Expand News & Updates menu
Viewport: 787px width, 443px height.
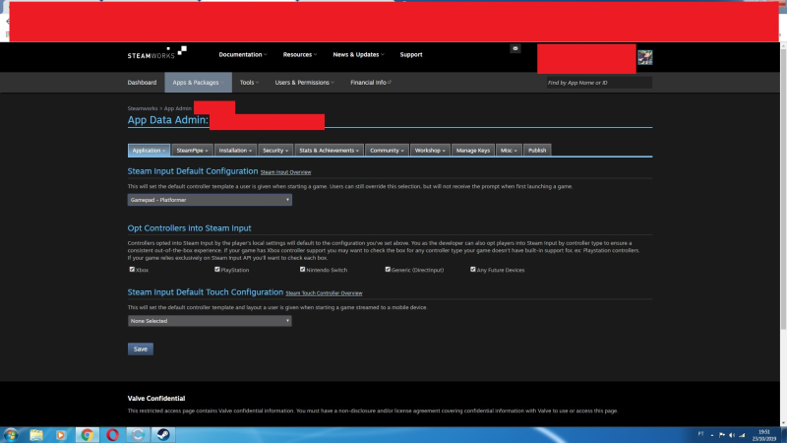[x=358, y=54]
